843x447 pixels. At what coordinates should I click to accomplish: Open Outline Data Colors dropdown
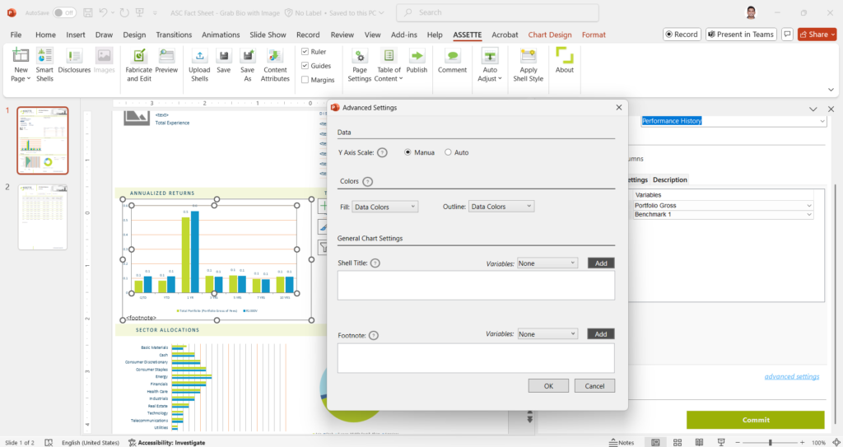click(501, 206)
